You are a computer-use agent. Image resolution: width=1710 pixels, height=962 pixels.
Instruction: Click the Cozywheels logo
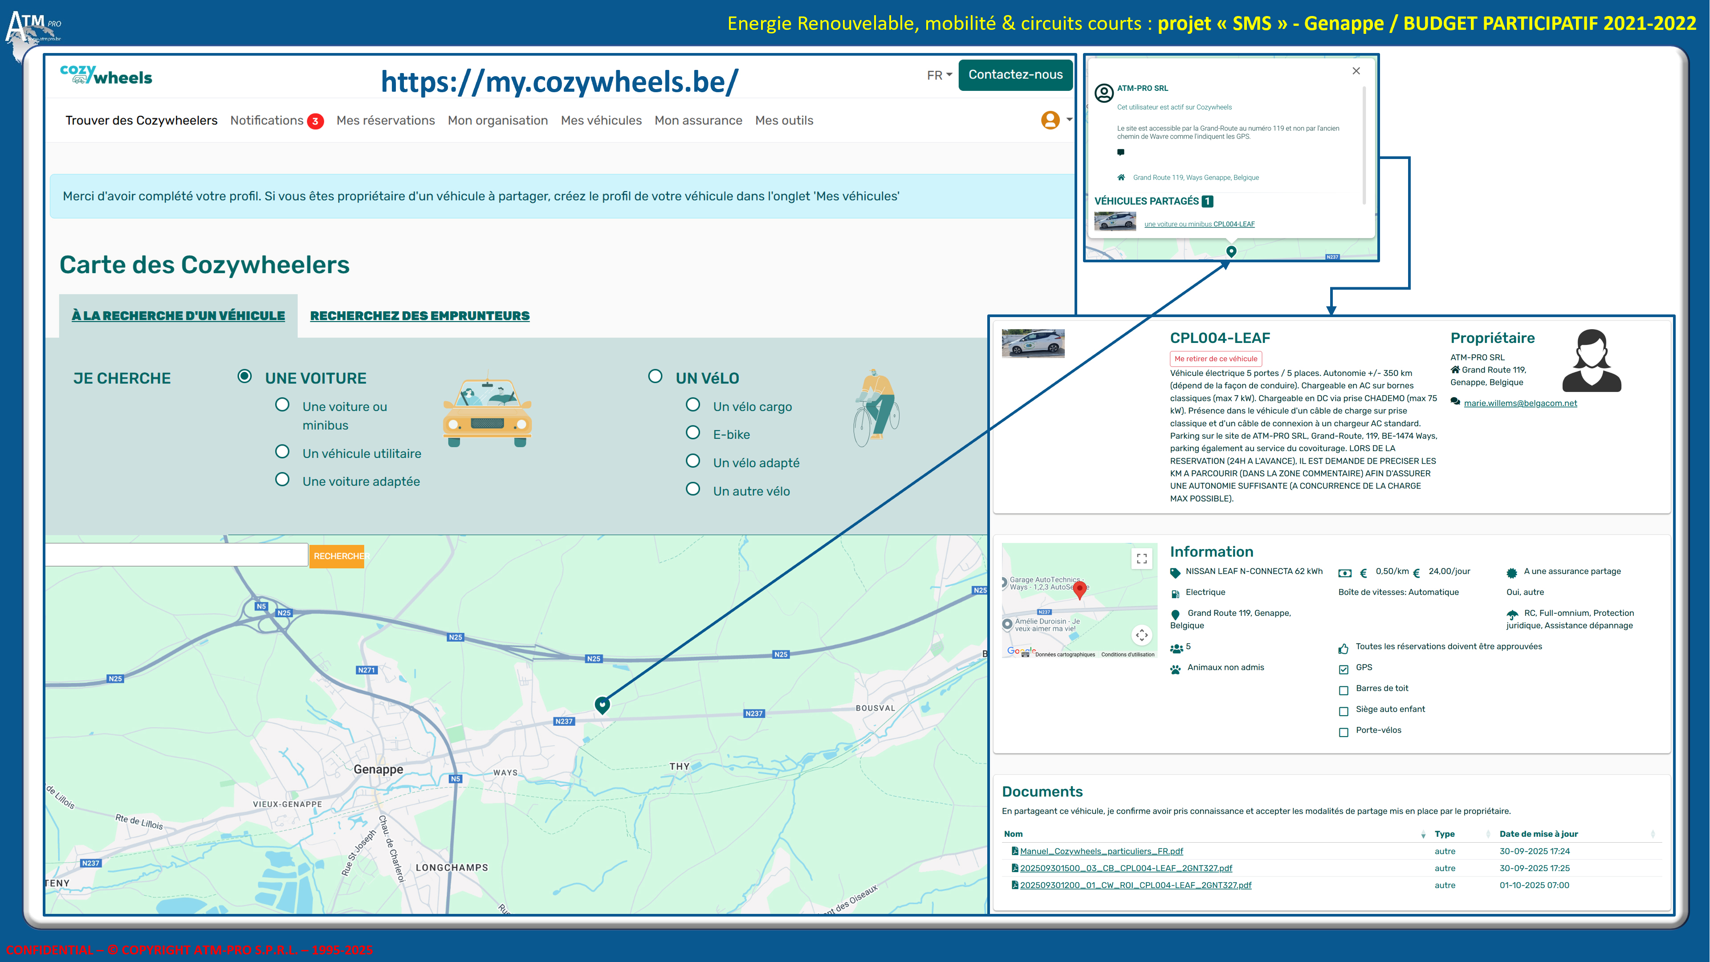pos(106,75)
